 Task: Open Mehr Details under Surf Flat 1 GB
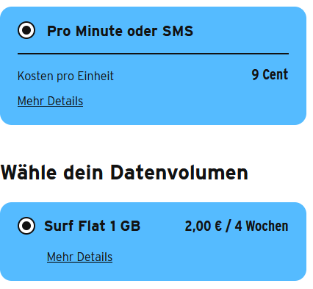point(79,257)
